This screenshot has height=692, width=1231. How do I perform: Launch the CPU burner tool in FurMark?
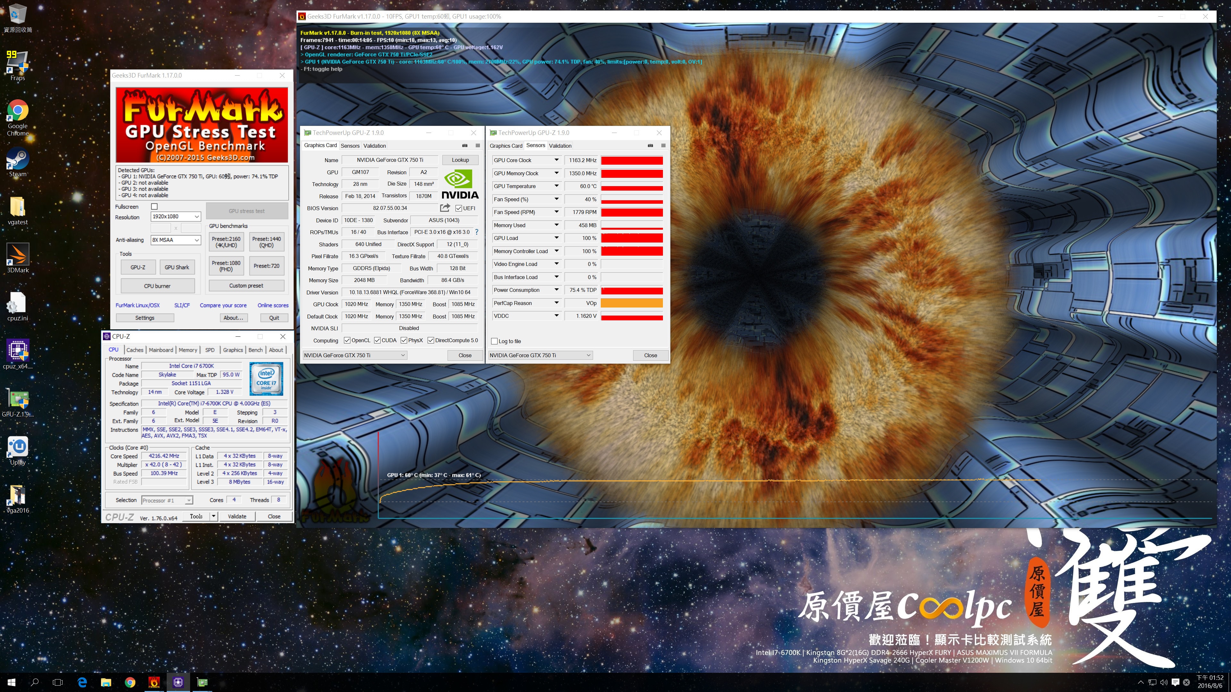pos(157,286)
